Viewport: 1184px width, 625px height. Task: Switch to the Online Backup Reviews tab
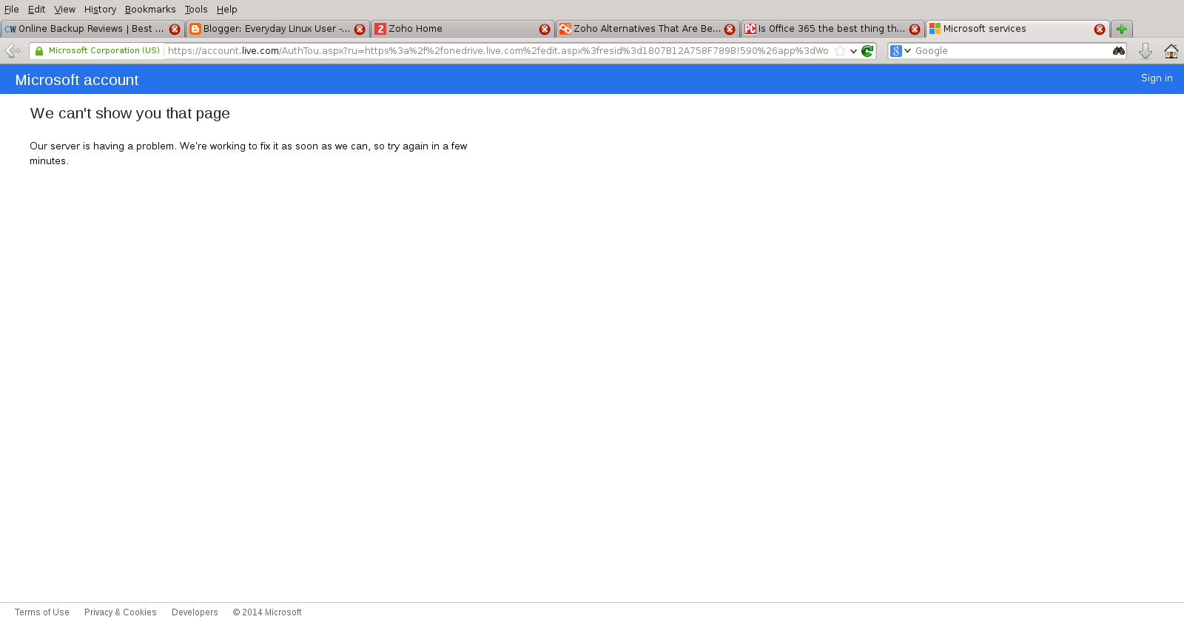click(x=85, y=29)
